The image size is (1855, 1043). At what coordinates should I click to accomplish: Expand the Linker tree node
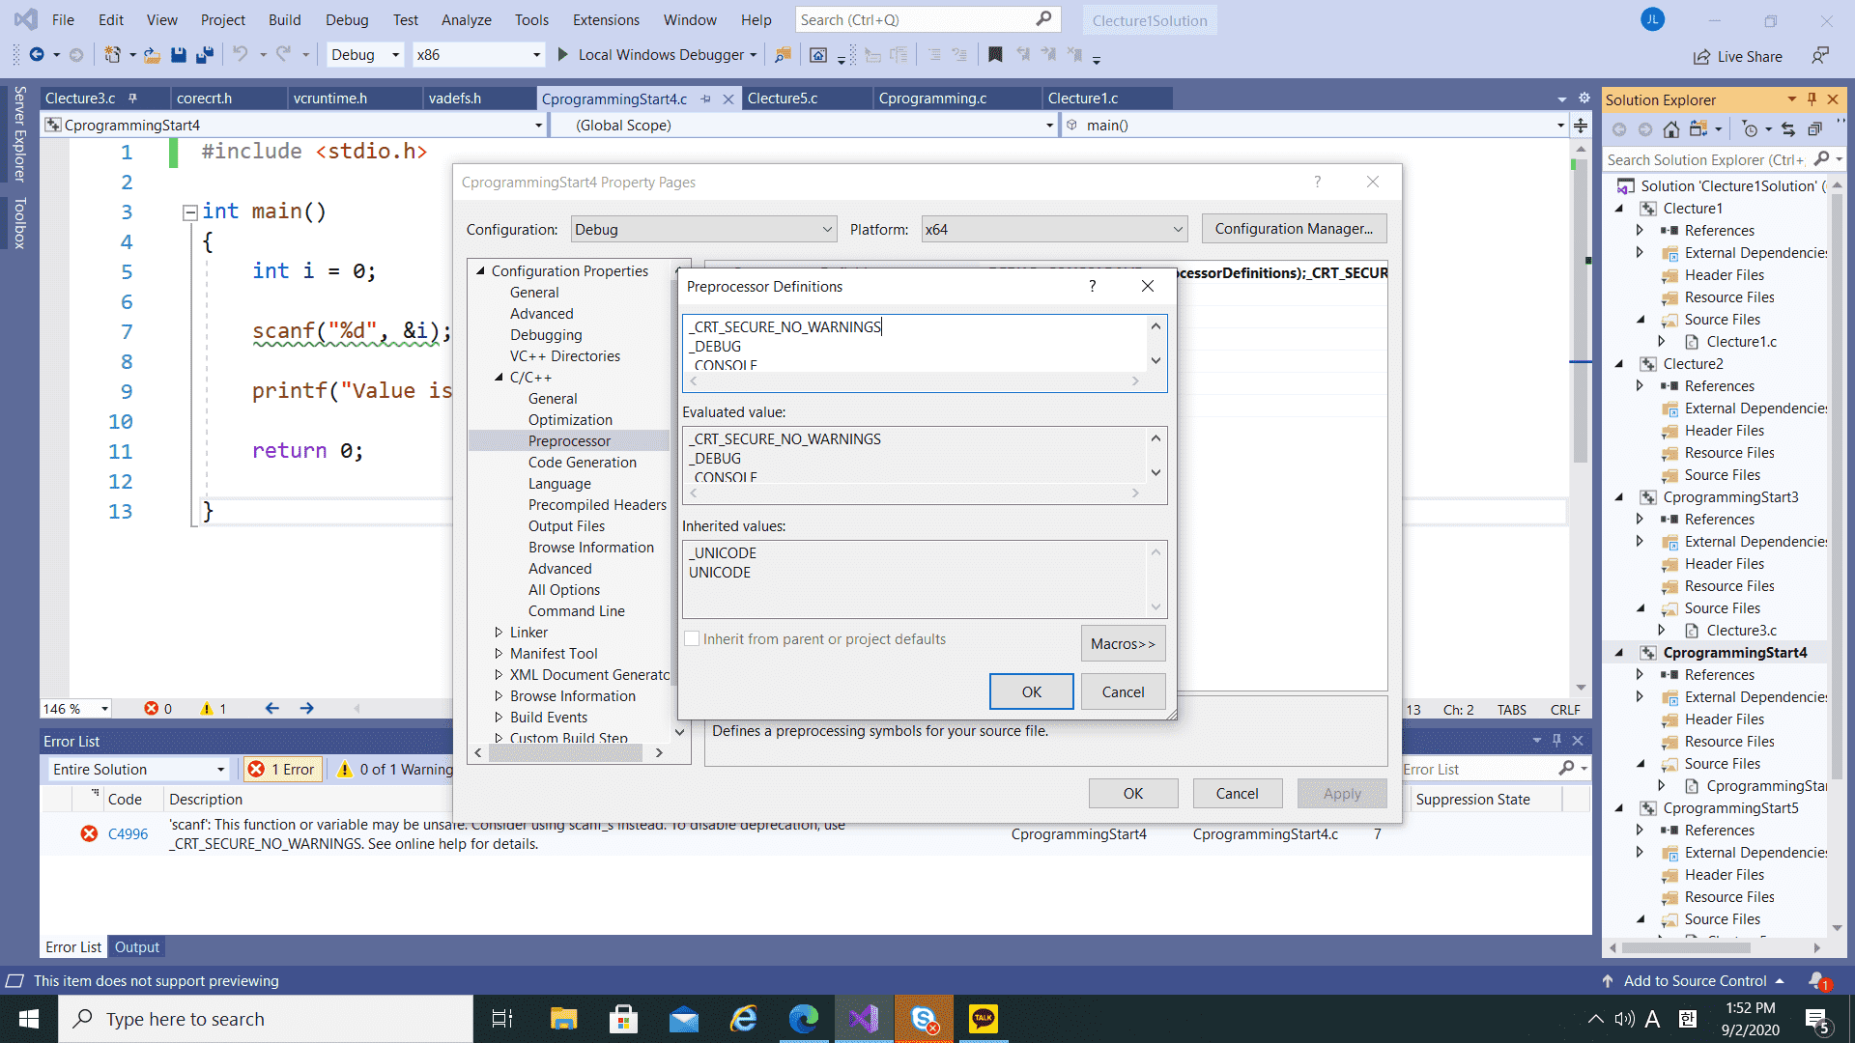(x=499, y=633)
